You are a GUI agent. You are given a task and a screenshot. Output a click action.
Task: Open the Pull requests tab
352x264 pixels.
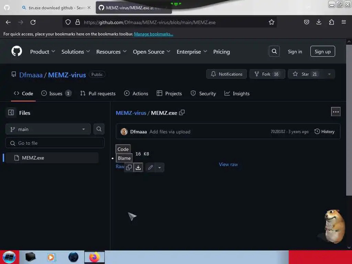point(98,93)
